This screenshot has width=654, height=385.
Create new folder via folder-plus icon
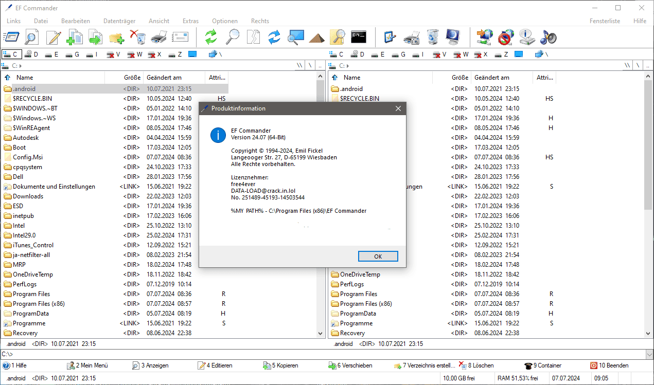pyautogui.click(x=117, y=38)
